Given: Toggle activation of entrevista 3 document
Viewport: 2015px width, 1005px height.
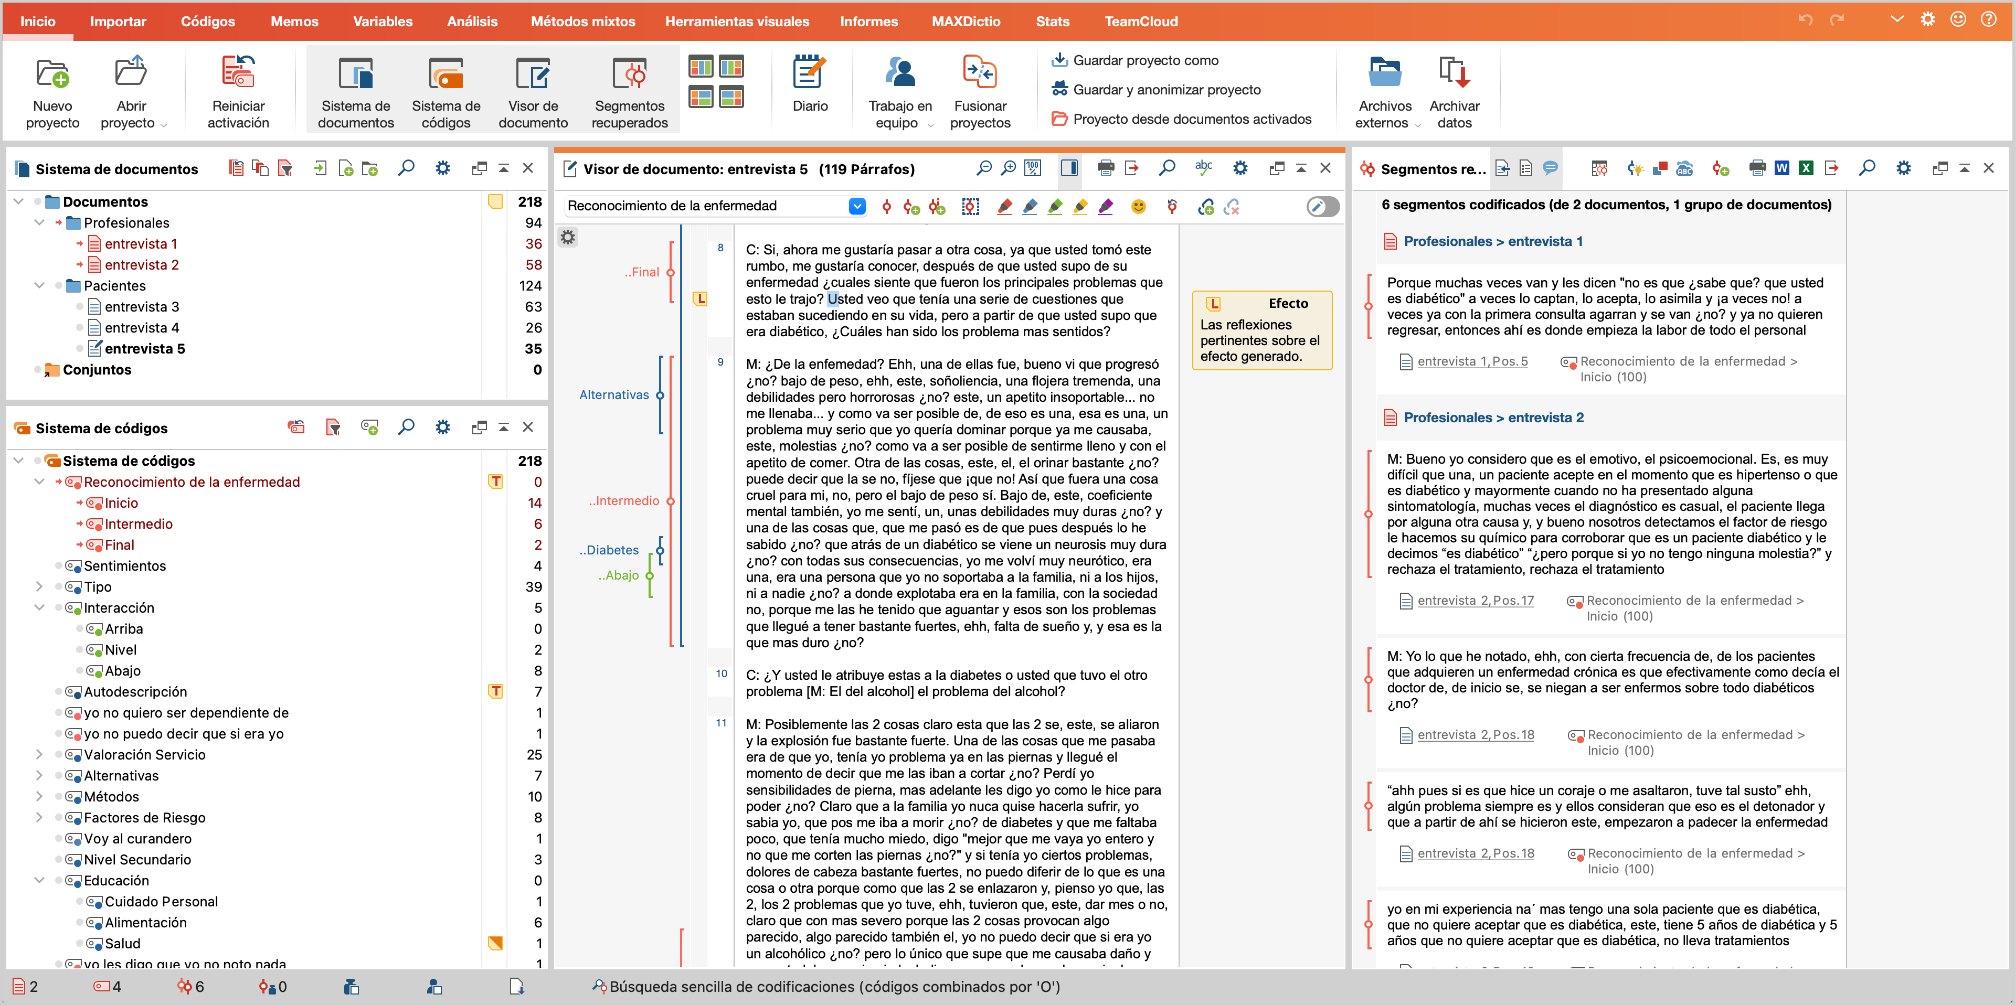Looking at the screenshot, I should click(80, 306).
